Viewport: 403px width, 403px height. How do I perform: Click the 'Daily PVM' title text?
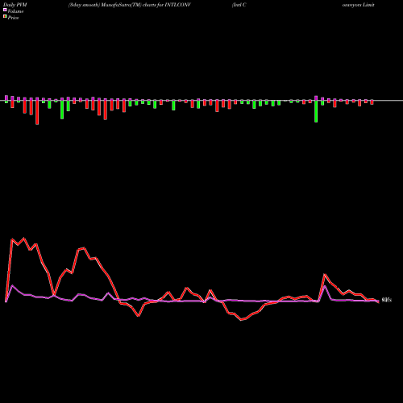15,5
